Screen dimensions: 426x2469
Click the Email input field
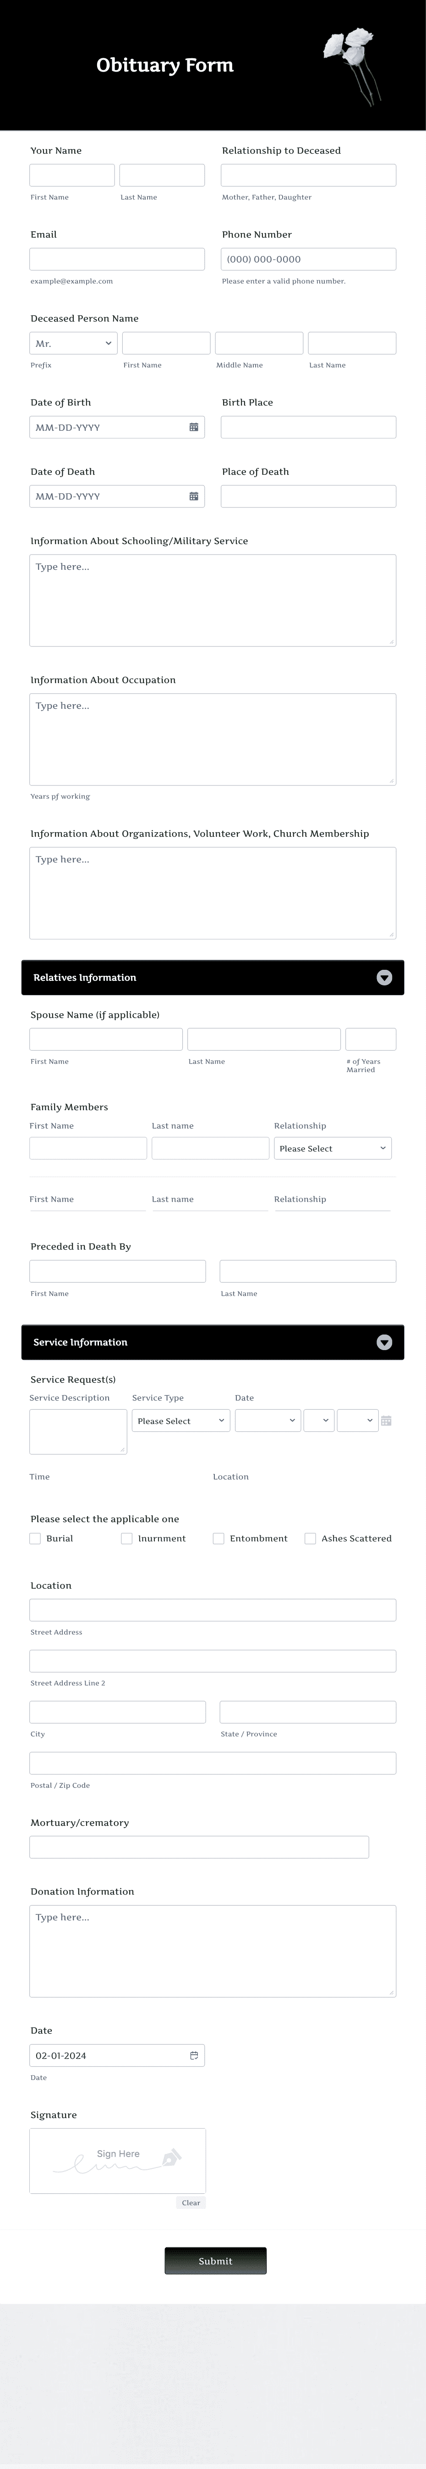click(117, 259)
